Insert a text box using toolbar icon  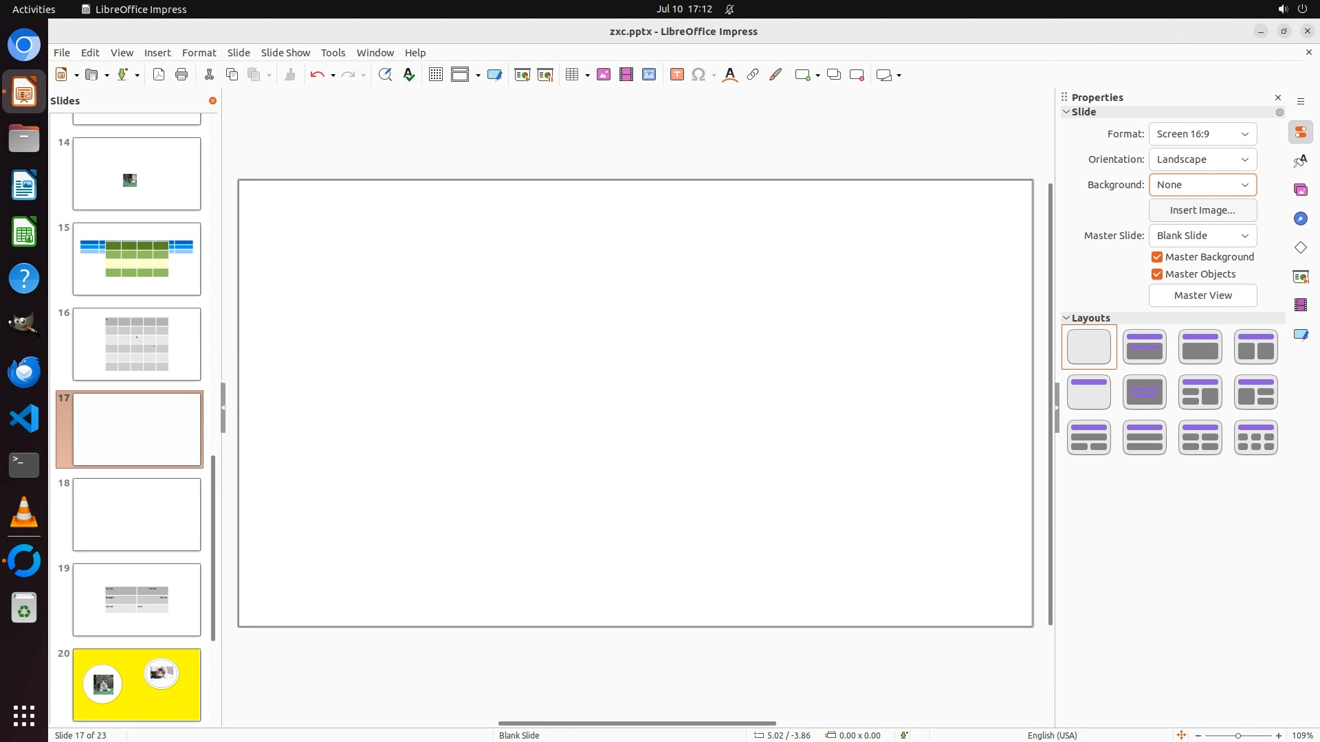pyautogui.click(x=677, y=75)
